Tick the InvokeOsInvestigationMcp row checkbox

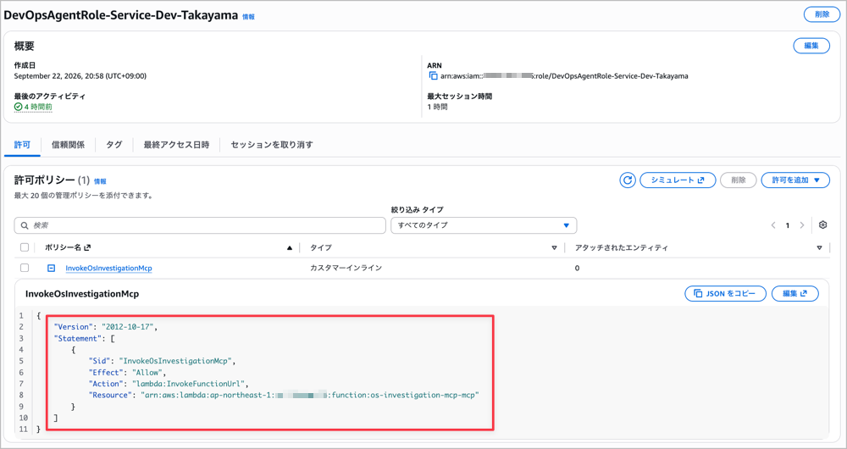click(25, 268)
